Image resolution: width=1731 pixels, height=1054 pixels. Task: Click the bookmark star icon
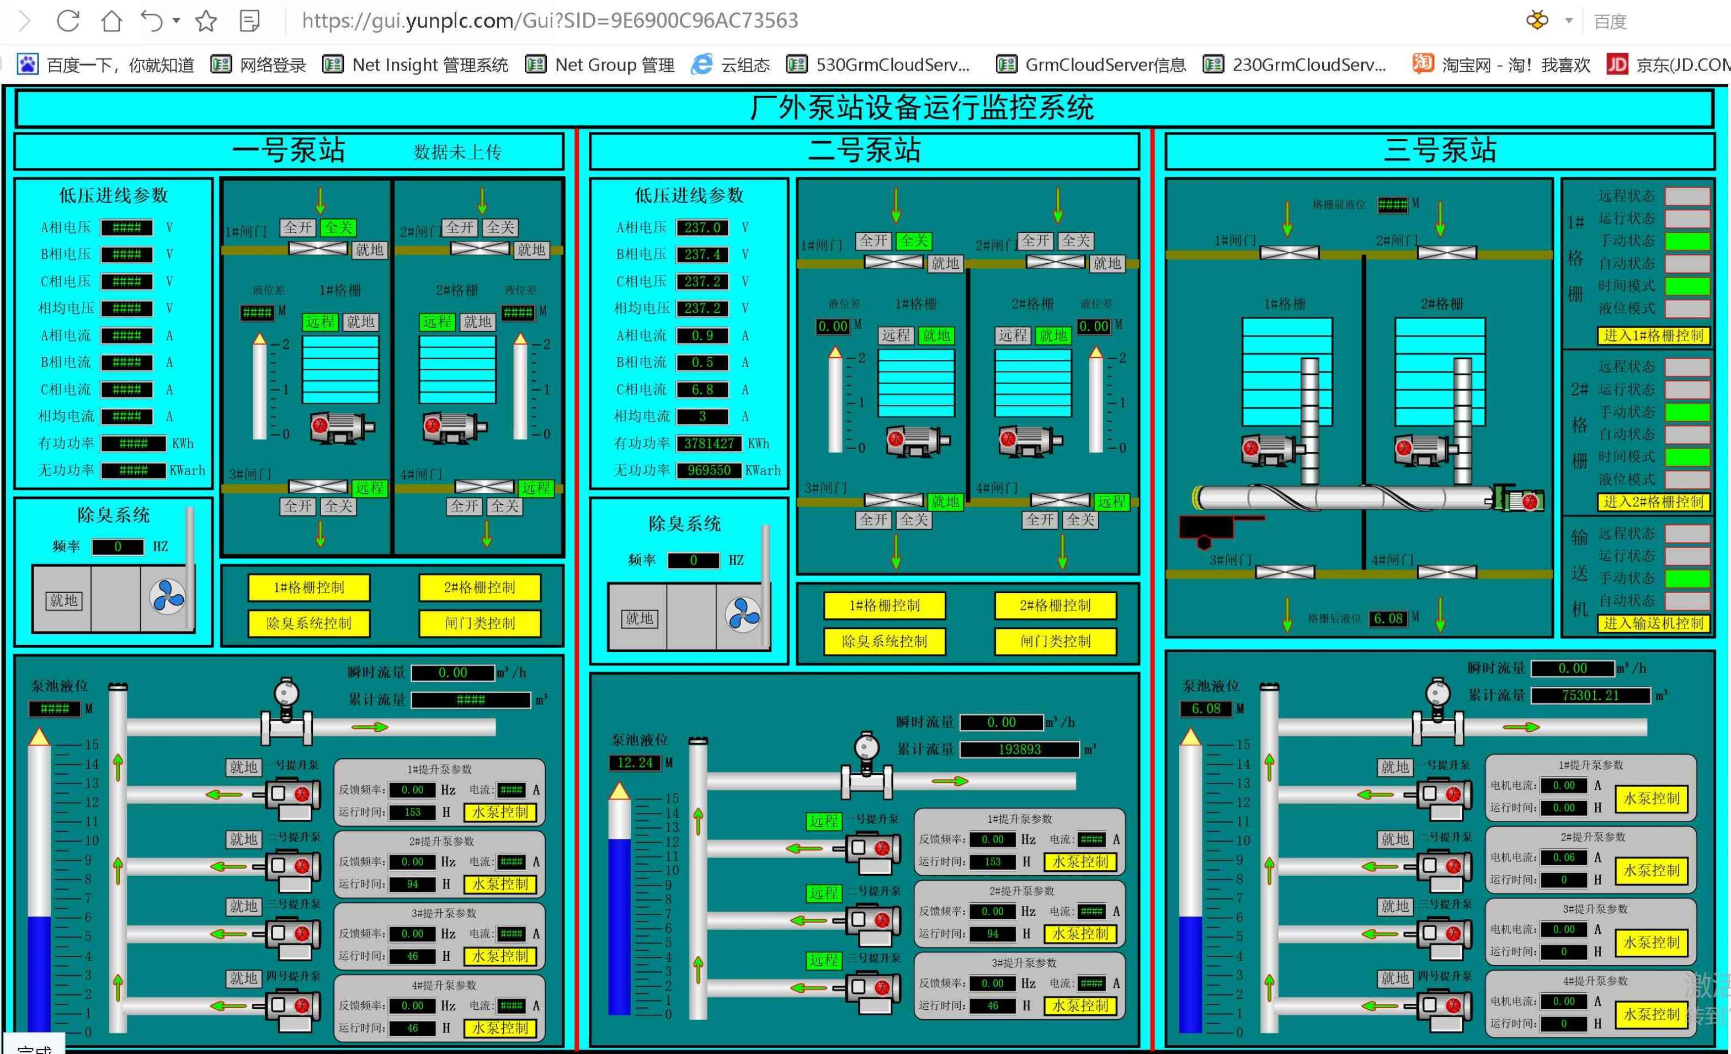coord(206,21)
